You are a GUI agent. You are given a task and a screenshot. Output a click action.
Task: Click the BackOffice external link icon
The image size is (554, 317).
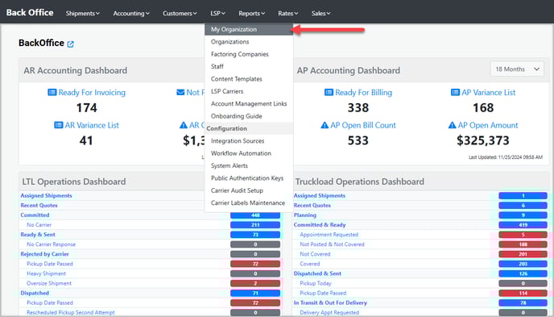[x=71, y=44]
